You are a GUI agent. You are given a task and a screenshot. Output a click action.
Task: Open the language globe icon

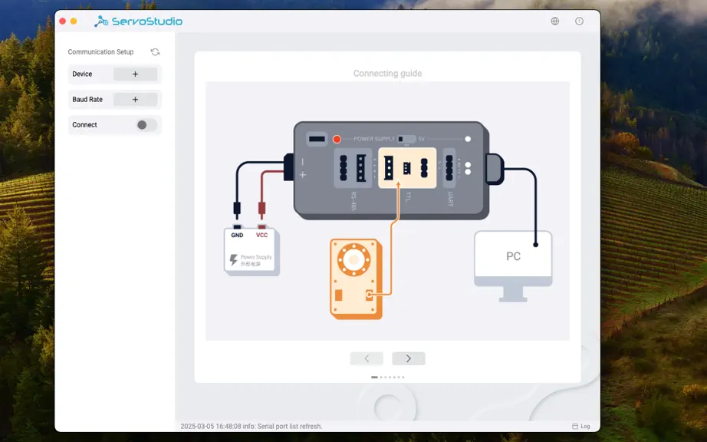point(555,21)
